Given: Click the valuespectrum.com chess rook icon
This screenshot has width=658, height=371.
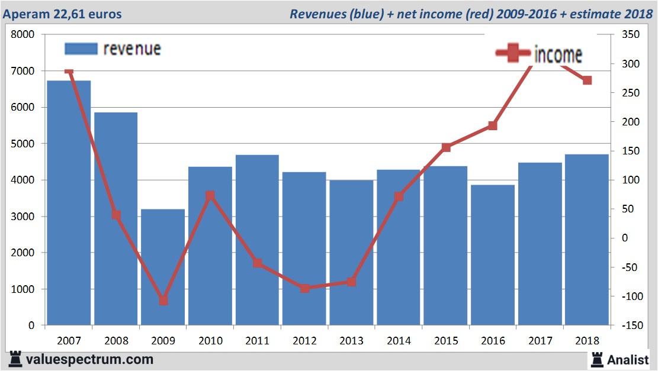Looking at the screenshot, I should coord(15,359).
